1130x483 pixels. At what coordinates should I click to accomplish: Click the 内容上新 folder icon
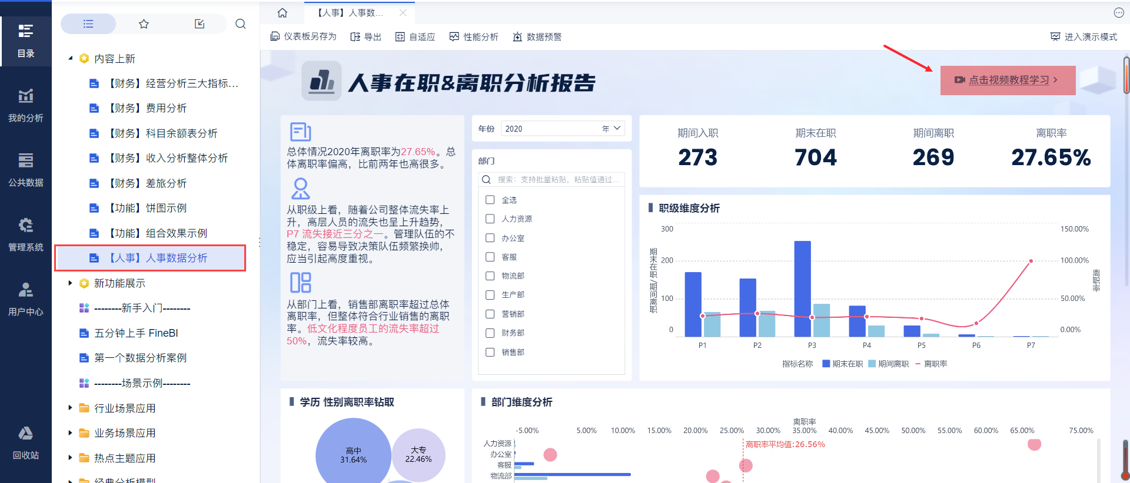pyautogui.click(x=84, y=58)
